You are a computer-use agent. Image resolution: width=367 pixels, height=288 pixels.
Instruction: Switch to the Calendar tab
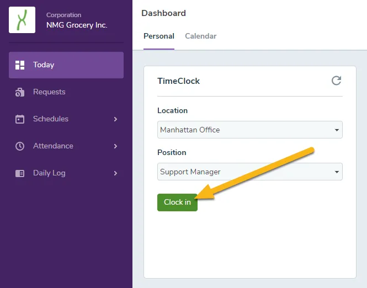tap(200, 36)
